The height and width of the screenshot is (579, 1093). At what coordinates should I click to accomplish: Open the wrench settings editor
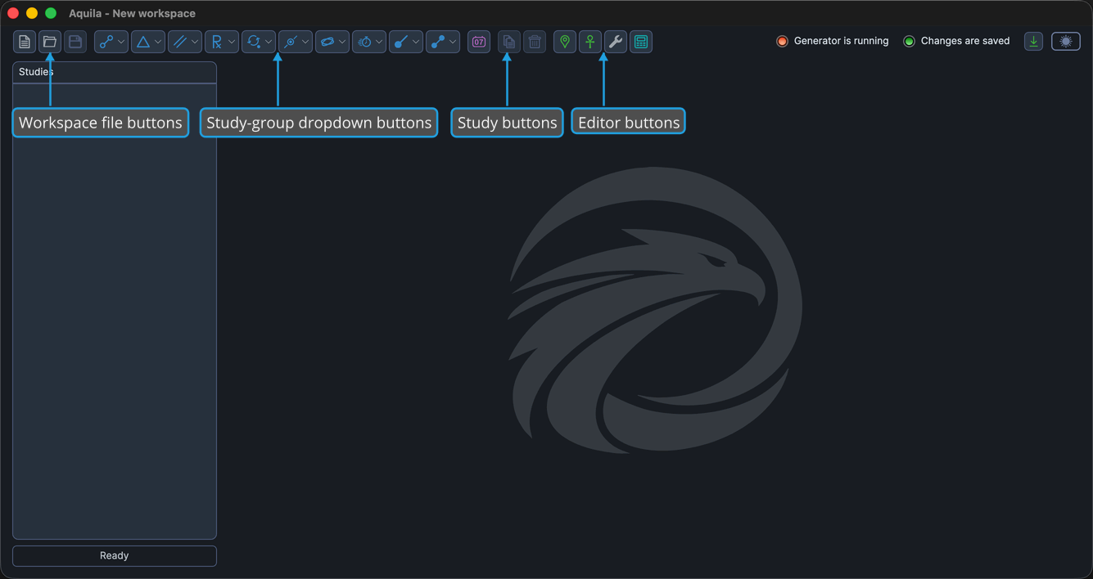pyautogui.click(x=616, y=42)
